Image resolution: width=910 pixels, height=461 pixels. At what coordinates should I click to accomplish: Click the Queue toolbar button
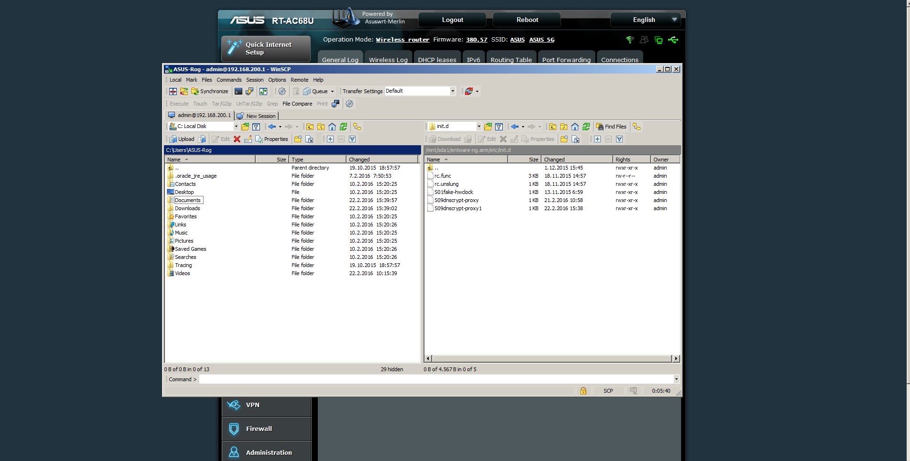315,91
